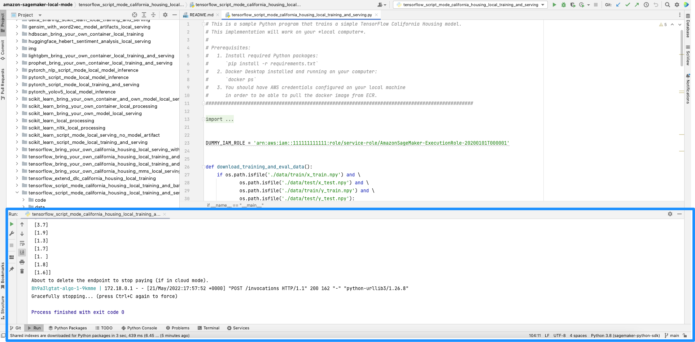
Task: Hide the Project tool window
Action: pyautogui.click(x=175, y=15)
